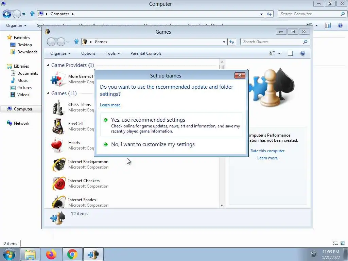348x261 pixels.
Task: Toggle the preview pane in Games window
Action: (290, 53)
